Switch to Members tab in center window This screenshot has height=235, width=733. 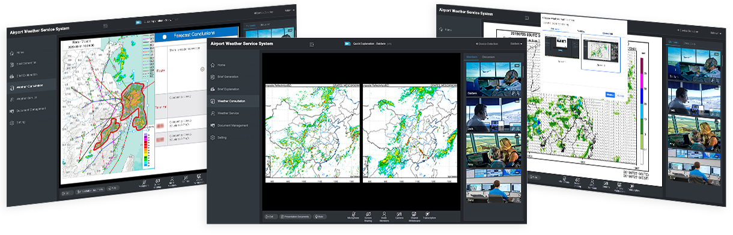click(x=471, y=57)
